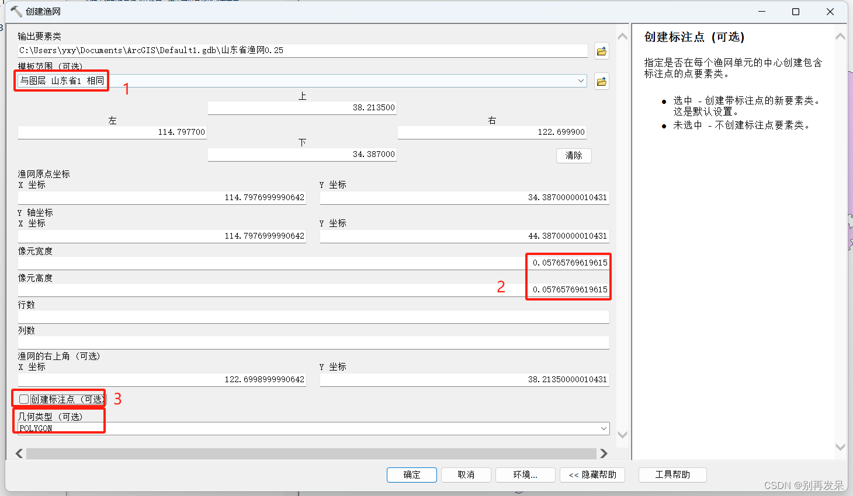Viewport: 853px width, 496px height.
Task: Toggle the 创建标注点 checkbox
Action: (24, 399)
